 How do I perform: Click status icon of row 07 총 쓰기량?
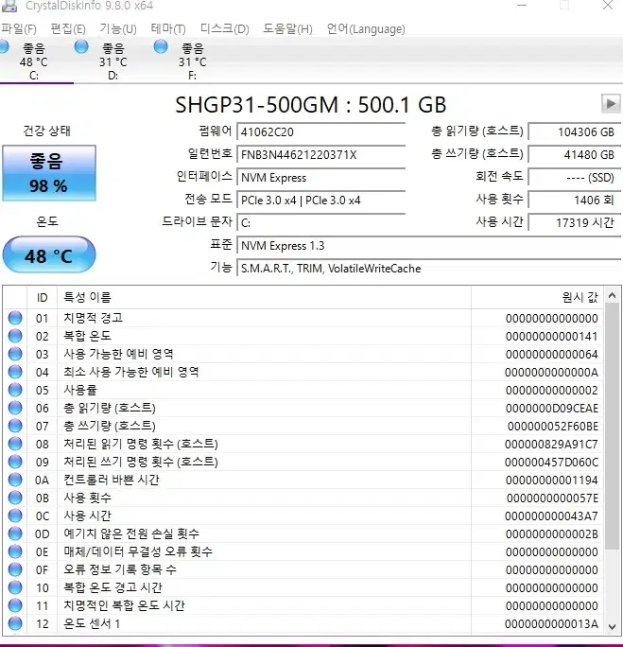(15, 426)
